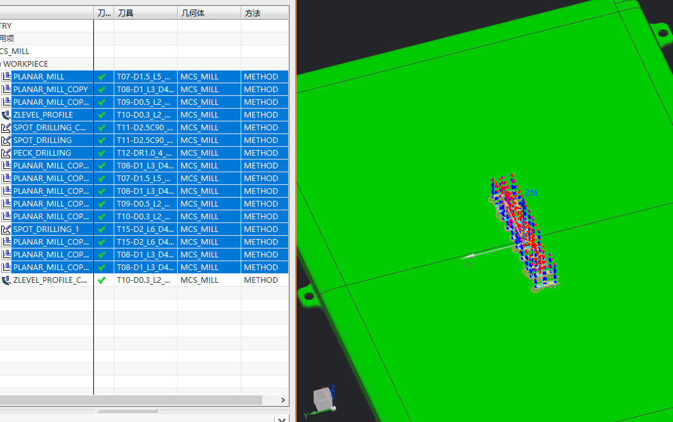Click the ZLEVEL_PROFILE_C... operation icon

(x=6, y=280)
